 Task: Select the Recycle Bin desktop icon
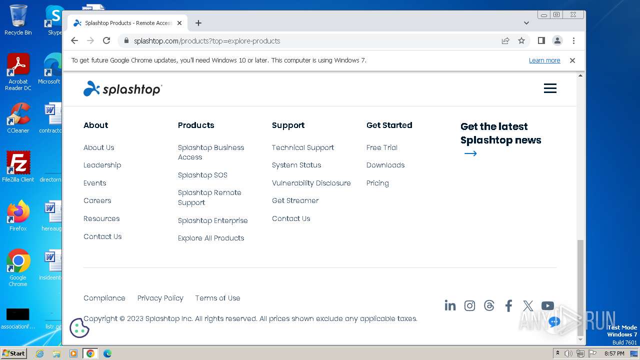click(x=18, y=20)
